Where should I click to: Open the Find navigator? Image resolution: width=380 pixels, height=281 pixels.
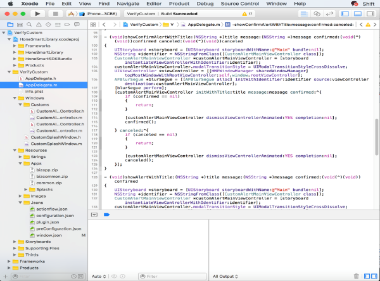click(x=29, y=25)
